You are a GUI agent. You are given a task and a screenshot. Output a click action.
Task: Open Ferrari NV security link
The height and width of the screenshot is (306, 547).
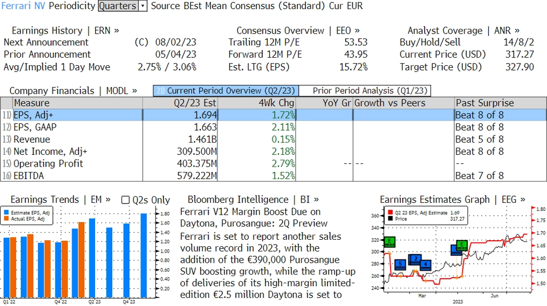(x=24, y=6)
